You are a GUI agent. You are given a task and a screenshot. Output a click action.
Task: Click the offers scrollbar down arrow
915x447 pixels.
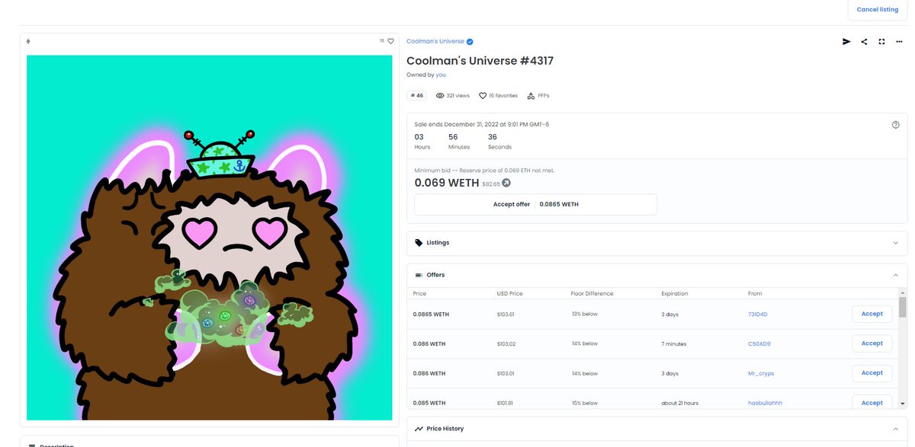coord(903,403)
